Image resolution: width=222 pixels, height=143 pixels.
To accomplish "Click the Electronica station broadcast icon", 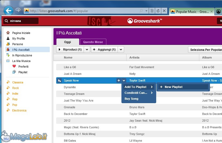I will 8,110.
